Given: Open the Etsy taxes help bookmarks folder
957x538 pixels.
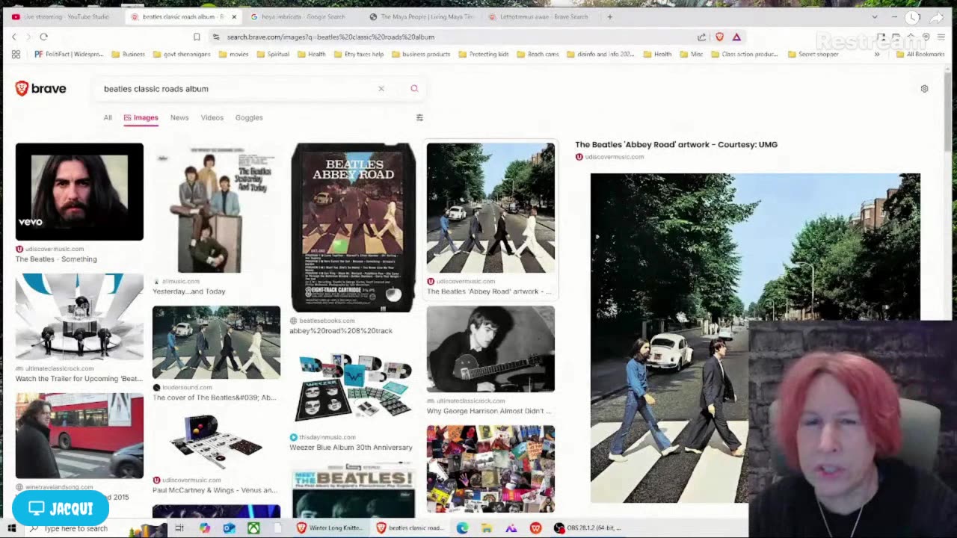Looking at the screenshot, I should pos(358,54).
